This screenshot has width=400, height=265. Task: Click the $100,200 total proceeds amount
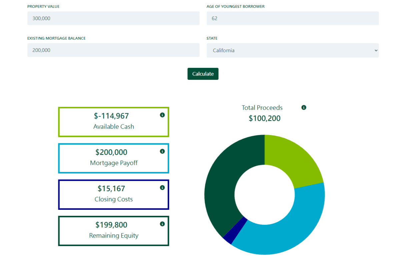tap(264, 118)
